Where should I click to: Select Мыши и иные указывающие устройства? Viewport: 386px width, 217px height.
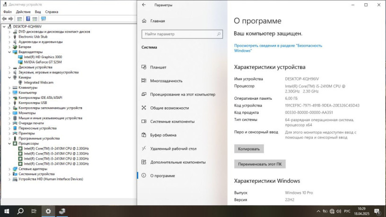50,118
